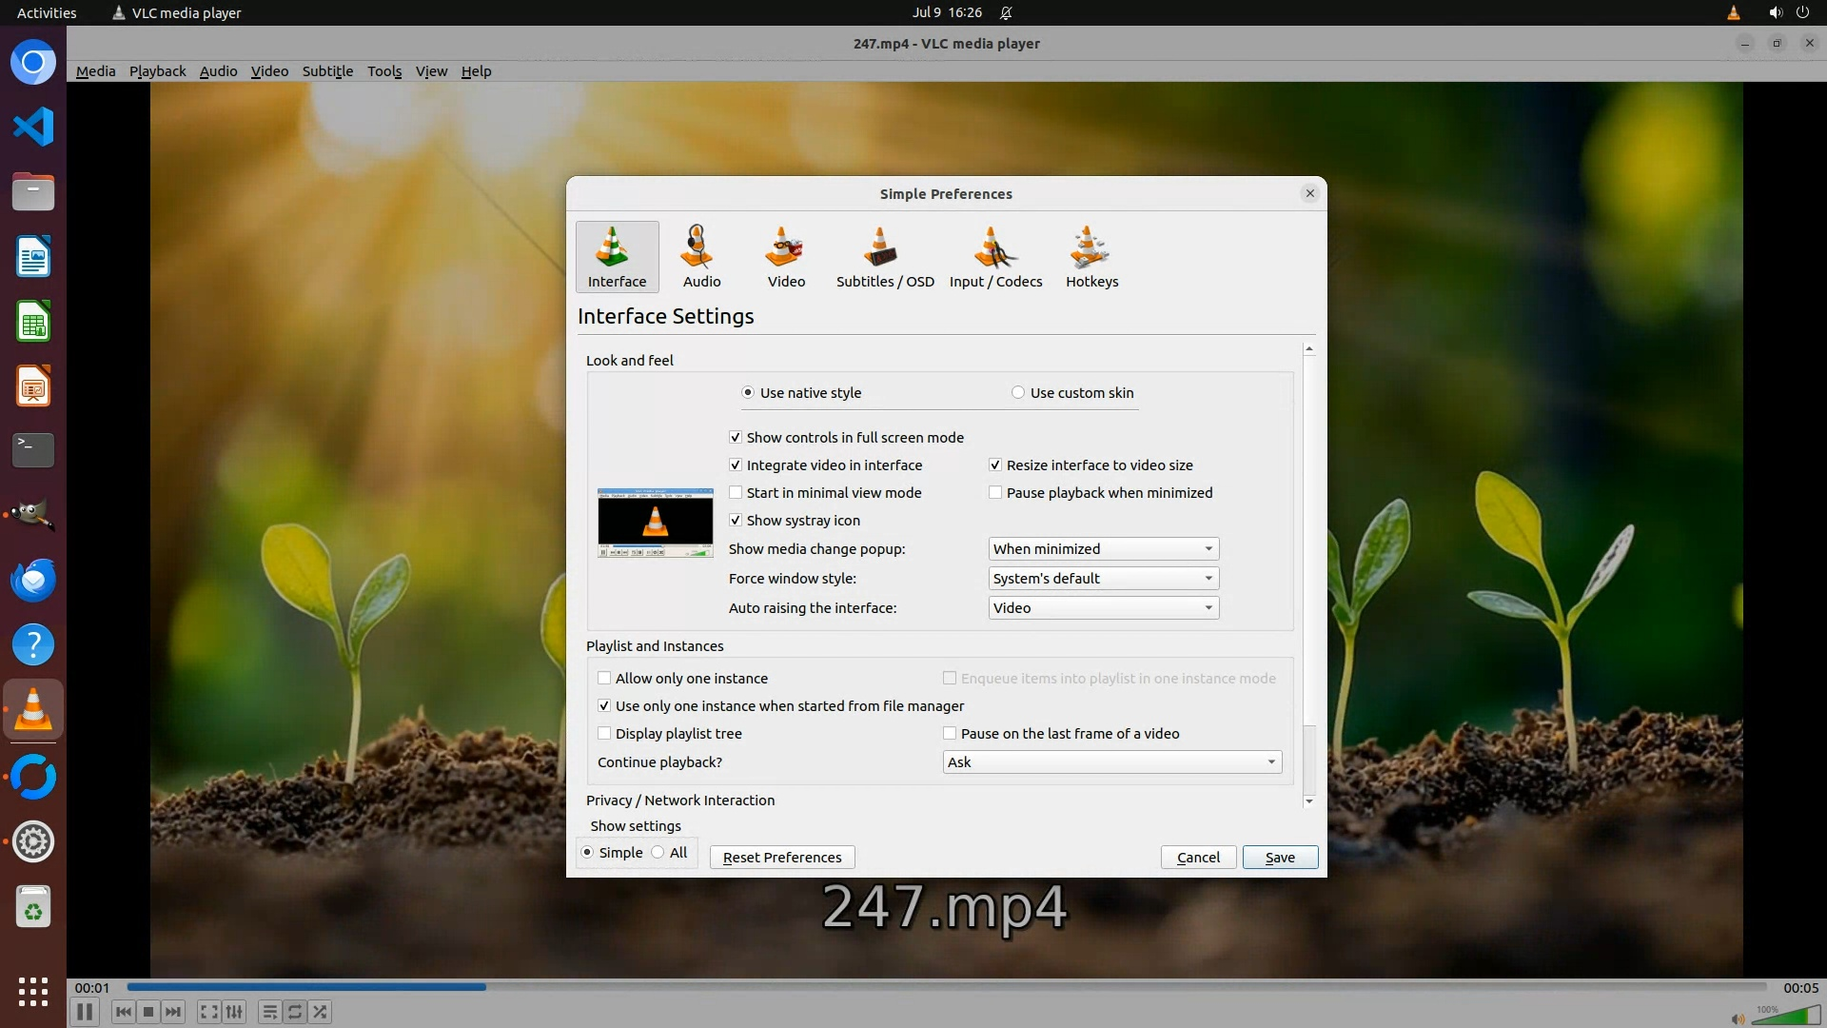Open the Input / Codecs settings
The image size is (1827, 1028).
click(x=995, y=256)
